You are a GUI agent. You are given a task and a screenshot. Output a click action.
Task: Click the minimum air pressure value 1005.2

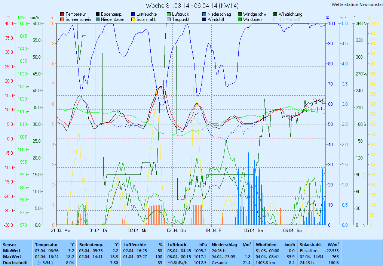pyautogui.click(x=200, y=251)
